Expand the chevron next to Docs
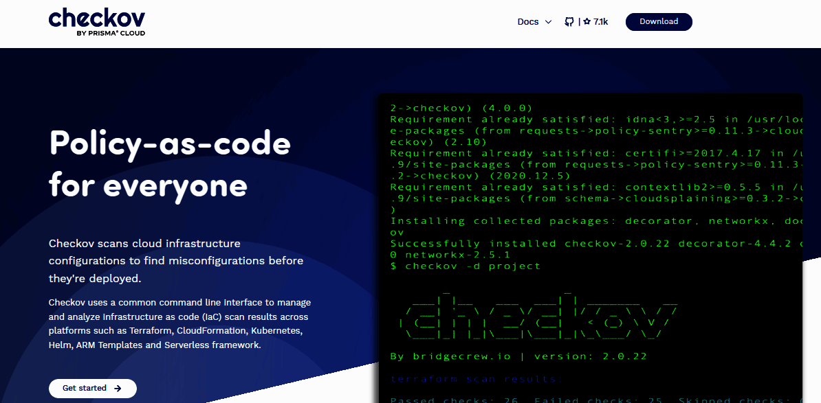Image resolution: width=821 pixels, height=403 pixels. pyautogui.click(x=548, y=22)
